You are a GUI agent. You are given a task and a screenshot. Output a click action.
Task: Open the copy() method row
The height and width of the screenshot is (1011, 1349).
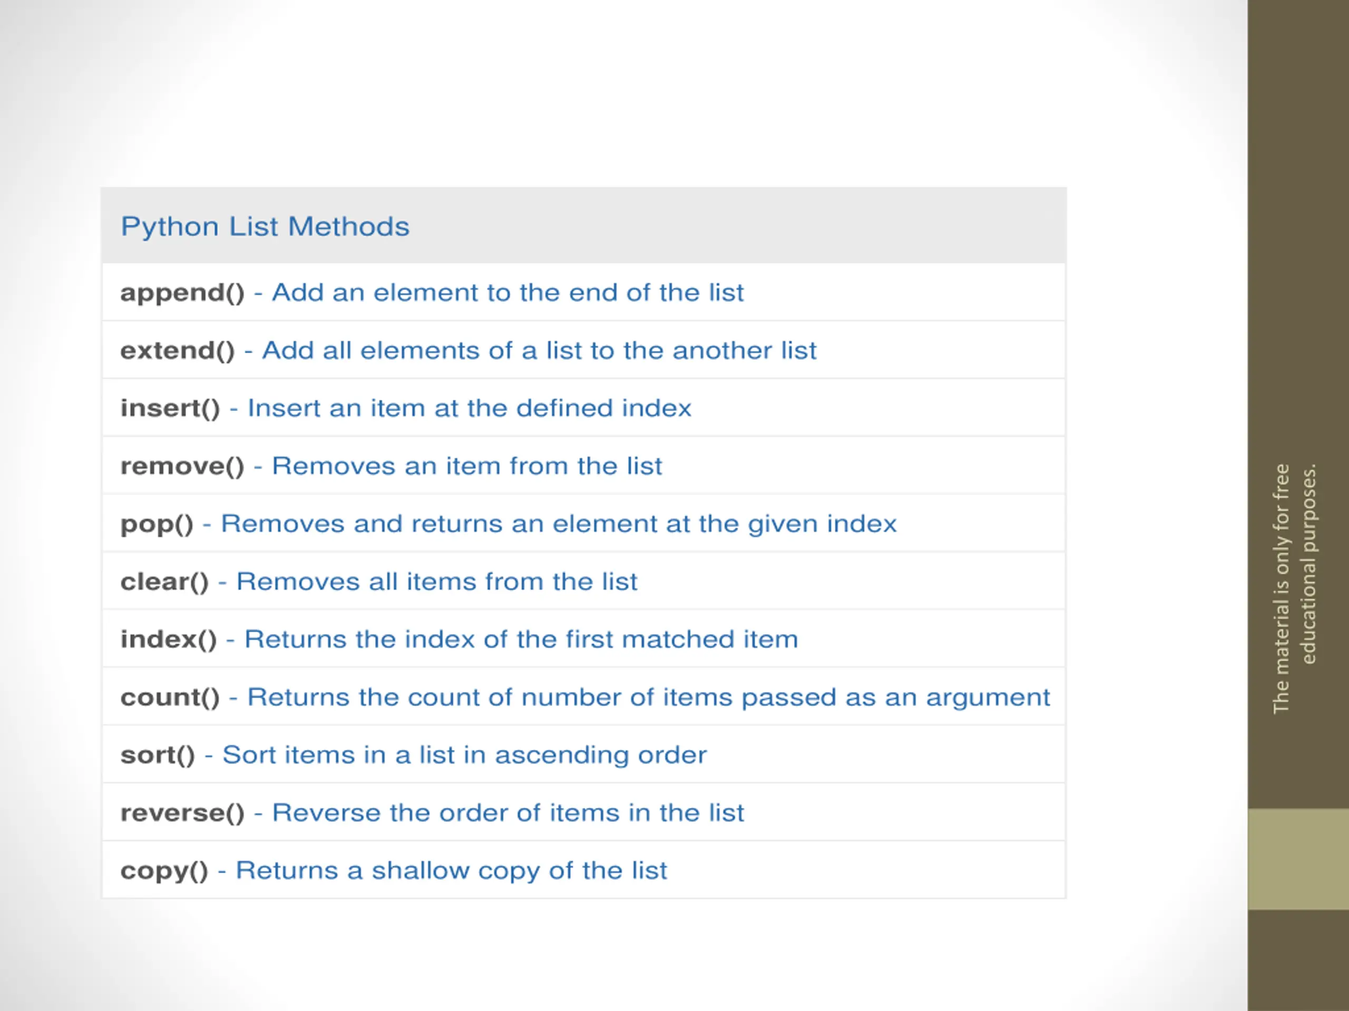[x=584, y=870]
